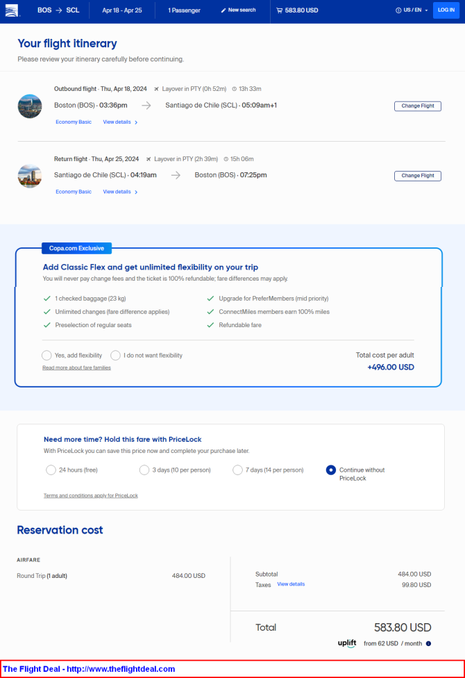Image resolution: width=465 pixels, height=678 pixels.
Task: Open Read more about fare families link
Action: coord(76,368)
